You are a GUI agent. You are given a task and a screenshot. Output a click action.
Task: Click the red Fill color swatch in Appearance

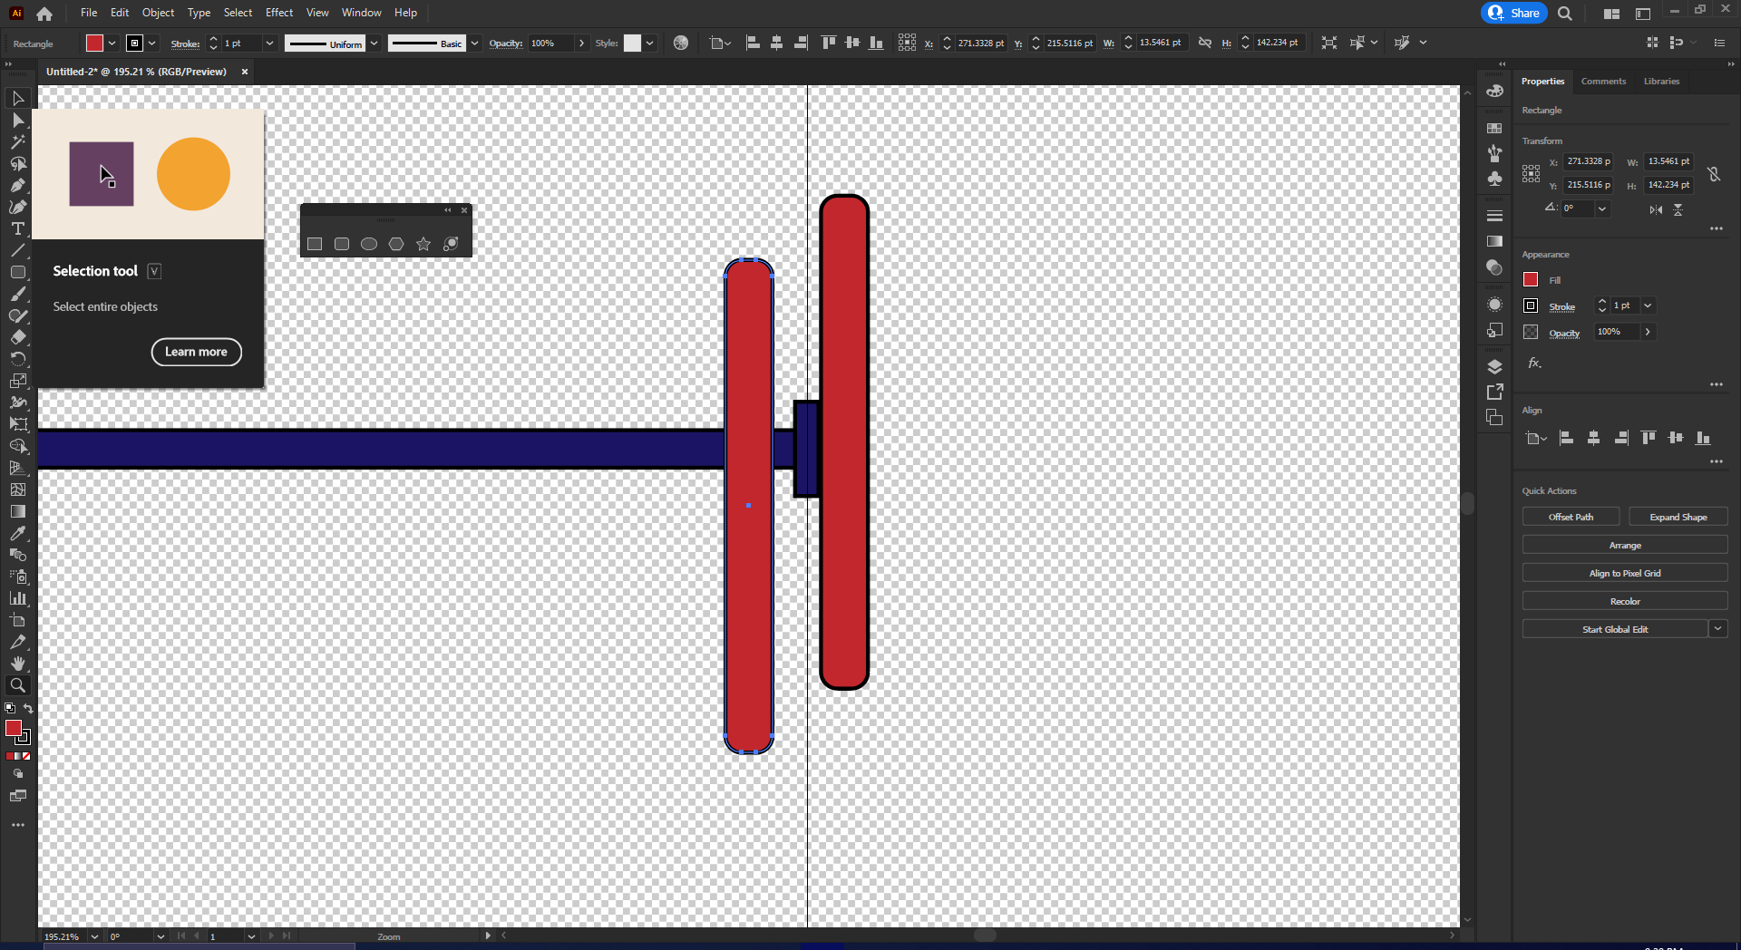[1530, 279]
